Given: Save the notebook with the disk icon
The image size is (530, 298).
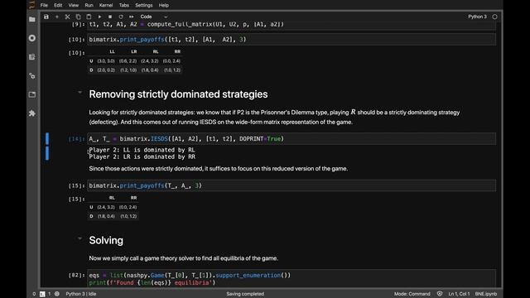Looking at the screenshot, I should click(46, 17).
